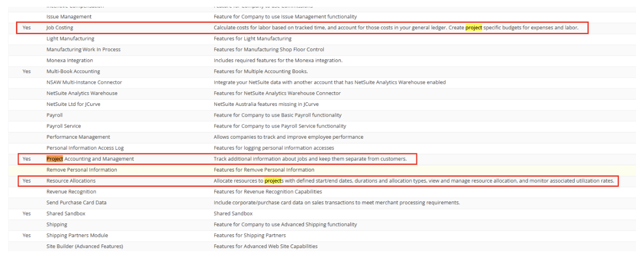Viewport: 636px width, 259px height.
Task: Click the Remove Personal Information feature name
Action: pyautogui.click(x=82, y=170)
